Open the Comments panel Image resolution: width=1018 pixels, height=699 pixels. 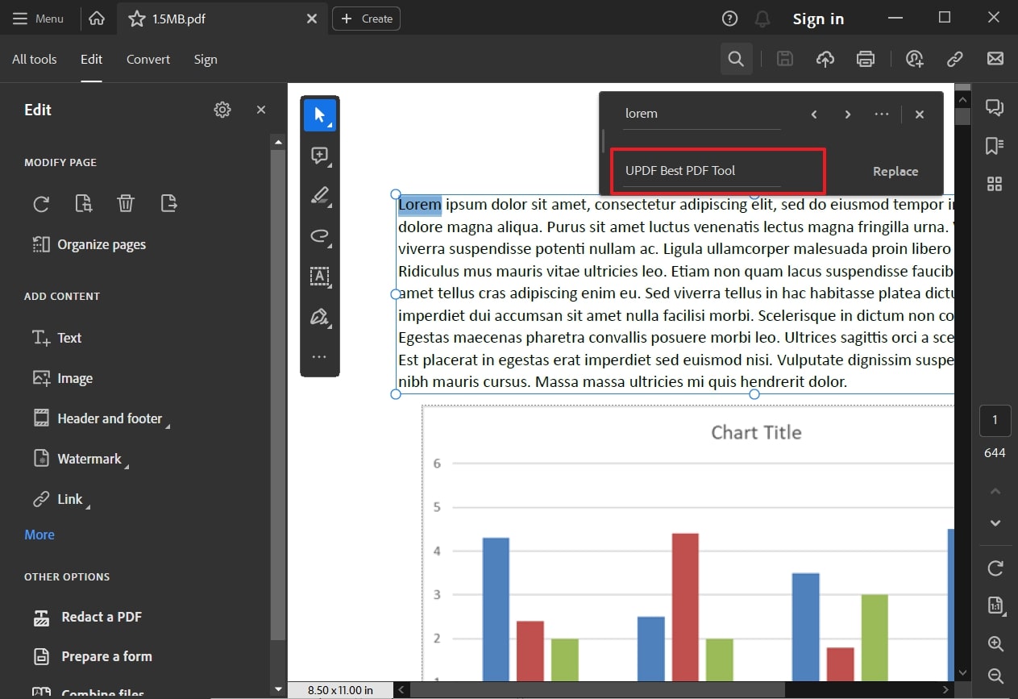(995, 106)
